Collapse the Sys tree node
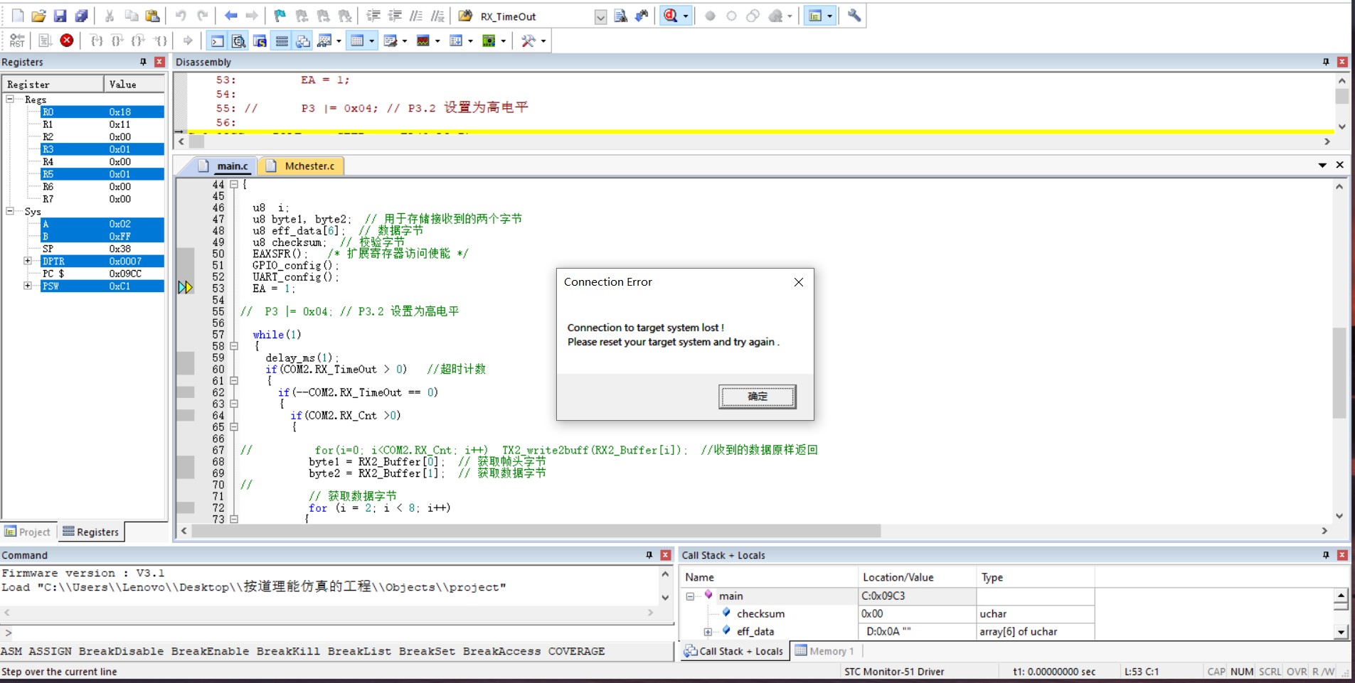 (10, 211)
